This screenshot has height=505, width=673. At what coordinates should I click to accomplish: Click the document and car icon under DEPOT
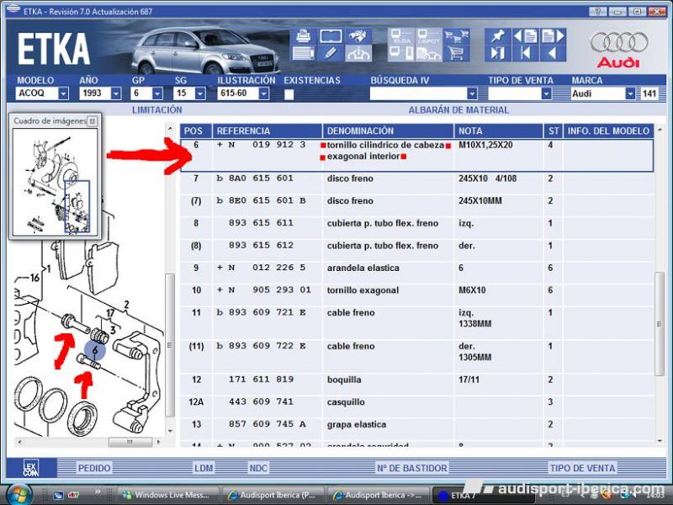point(428,54)
